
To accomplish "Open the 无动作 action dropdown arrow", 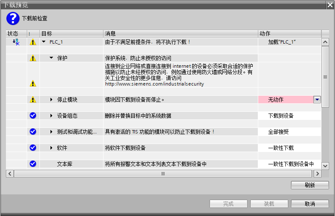I will (x=317, y=100).
